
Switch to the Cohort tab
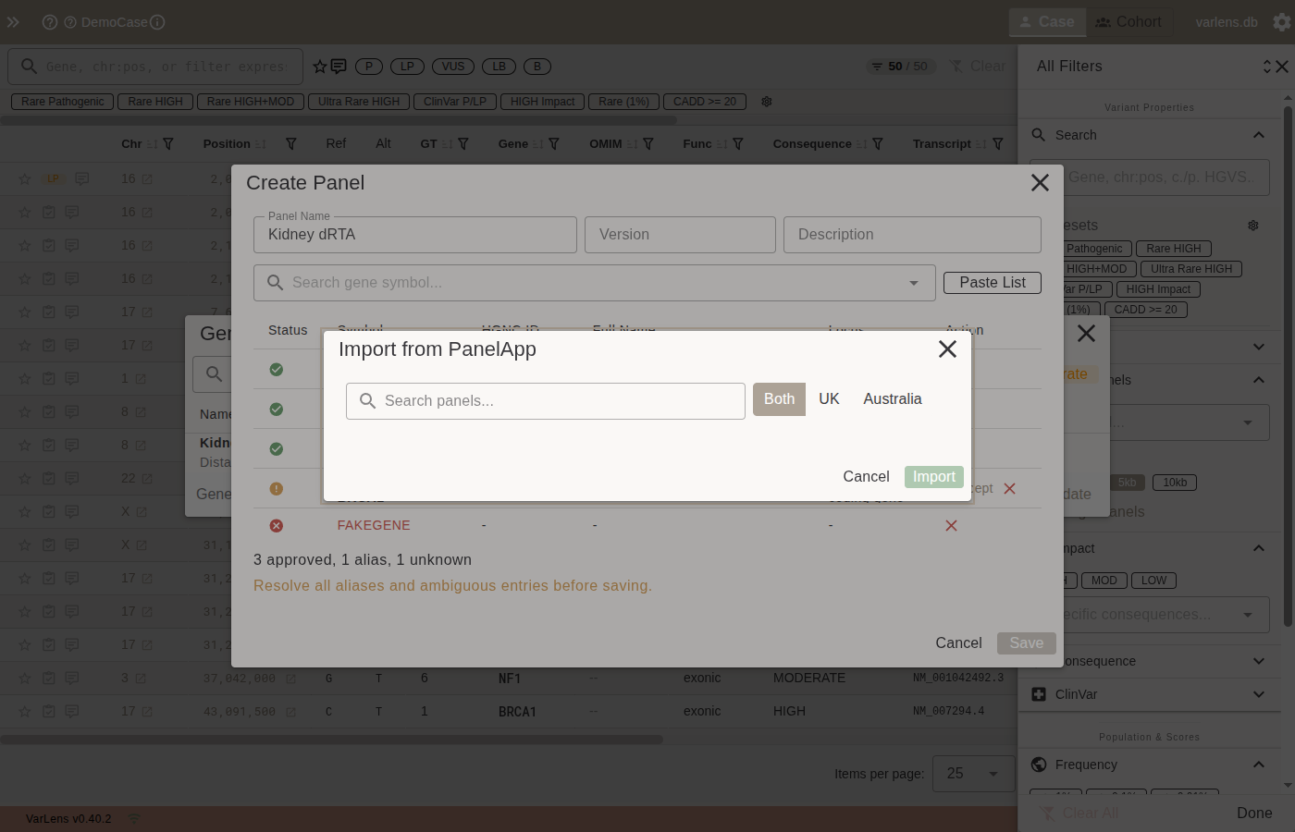pyautogui.click(x=1128, y=21)
